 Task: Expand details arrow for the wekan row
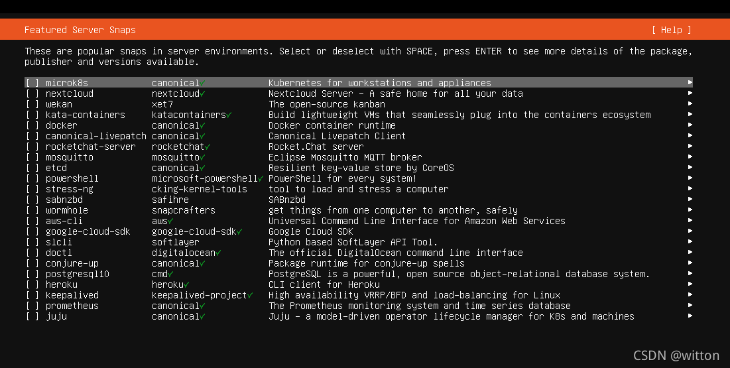pyautogui.click(x=690, y=104)
